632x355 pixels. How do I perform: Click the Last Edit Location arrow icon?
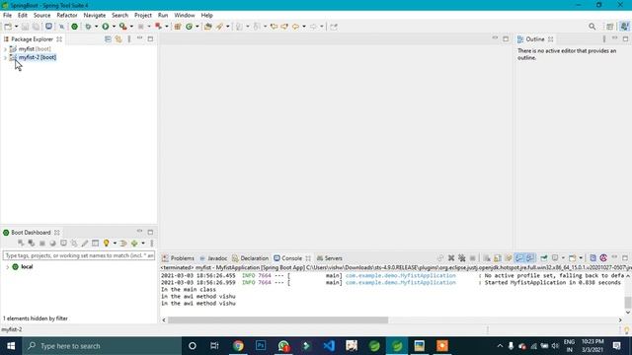point(275,27)
